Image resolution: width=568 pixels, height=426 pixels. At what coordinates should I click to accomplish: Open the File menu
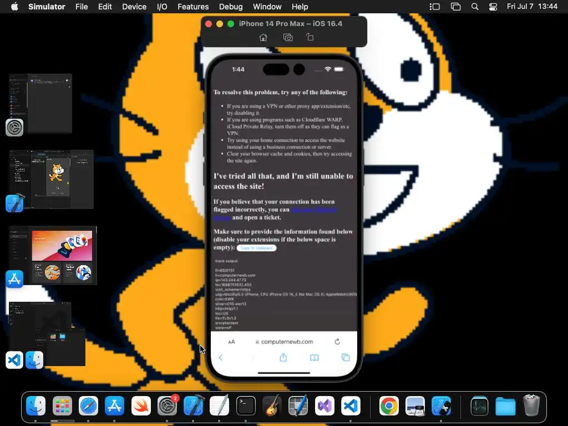pos(82,7)
